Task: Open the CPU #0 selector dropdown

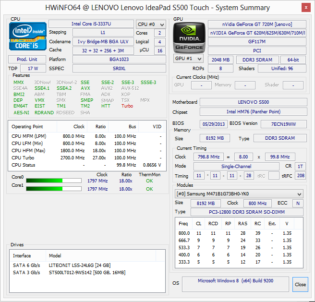Action: click(x=151, y=24)
